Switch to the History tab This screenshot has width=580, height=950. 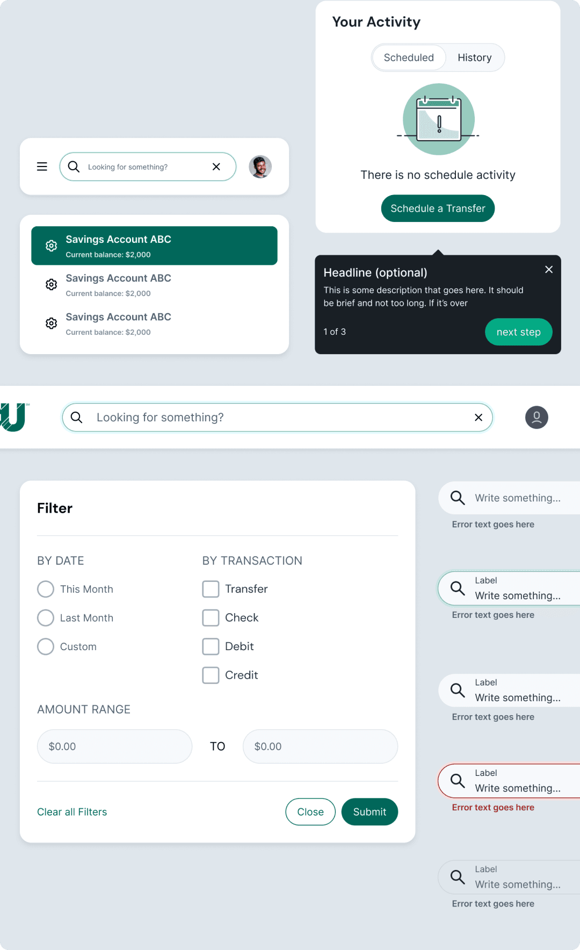[474, 57]
